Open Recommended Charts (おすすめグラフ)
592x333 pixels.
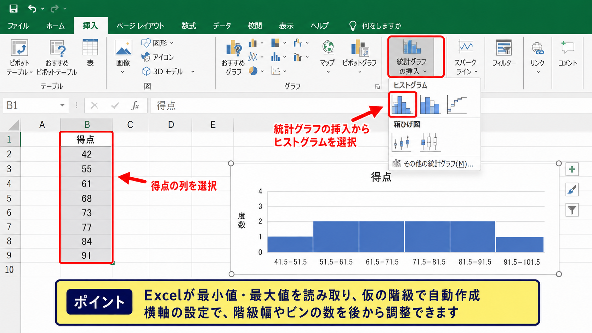(233, 57)
